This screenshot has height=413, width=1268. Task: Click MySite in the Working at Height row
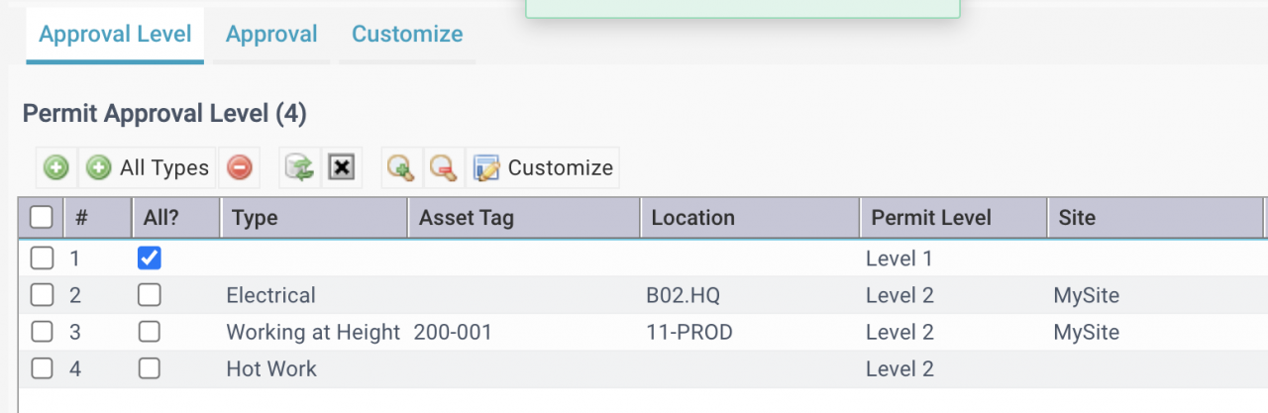1087,332
